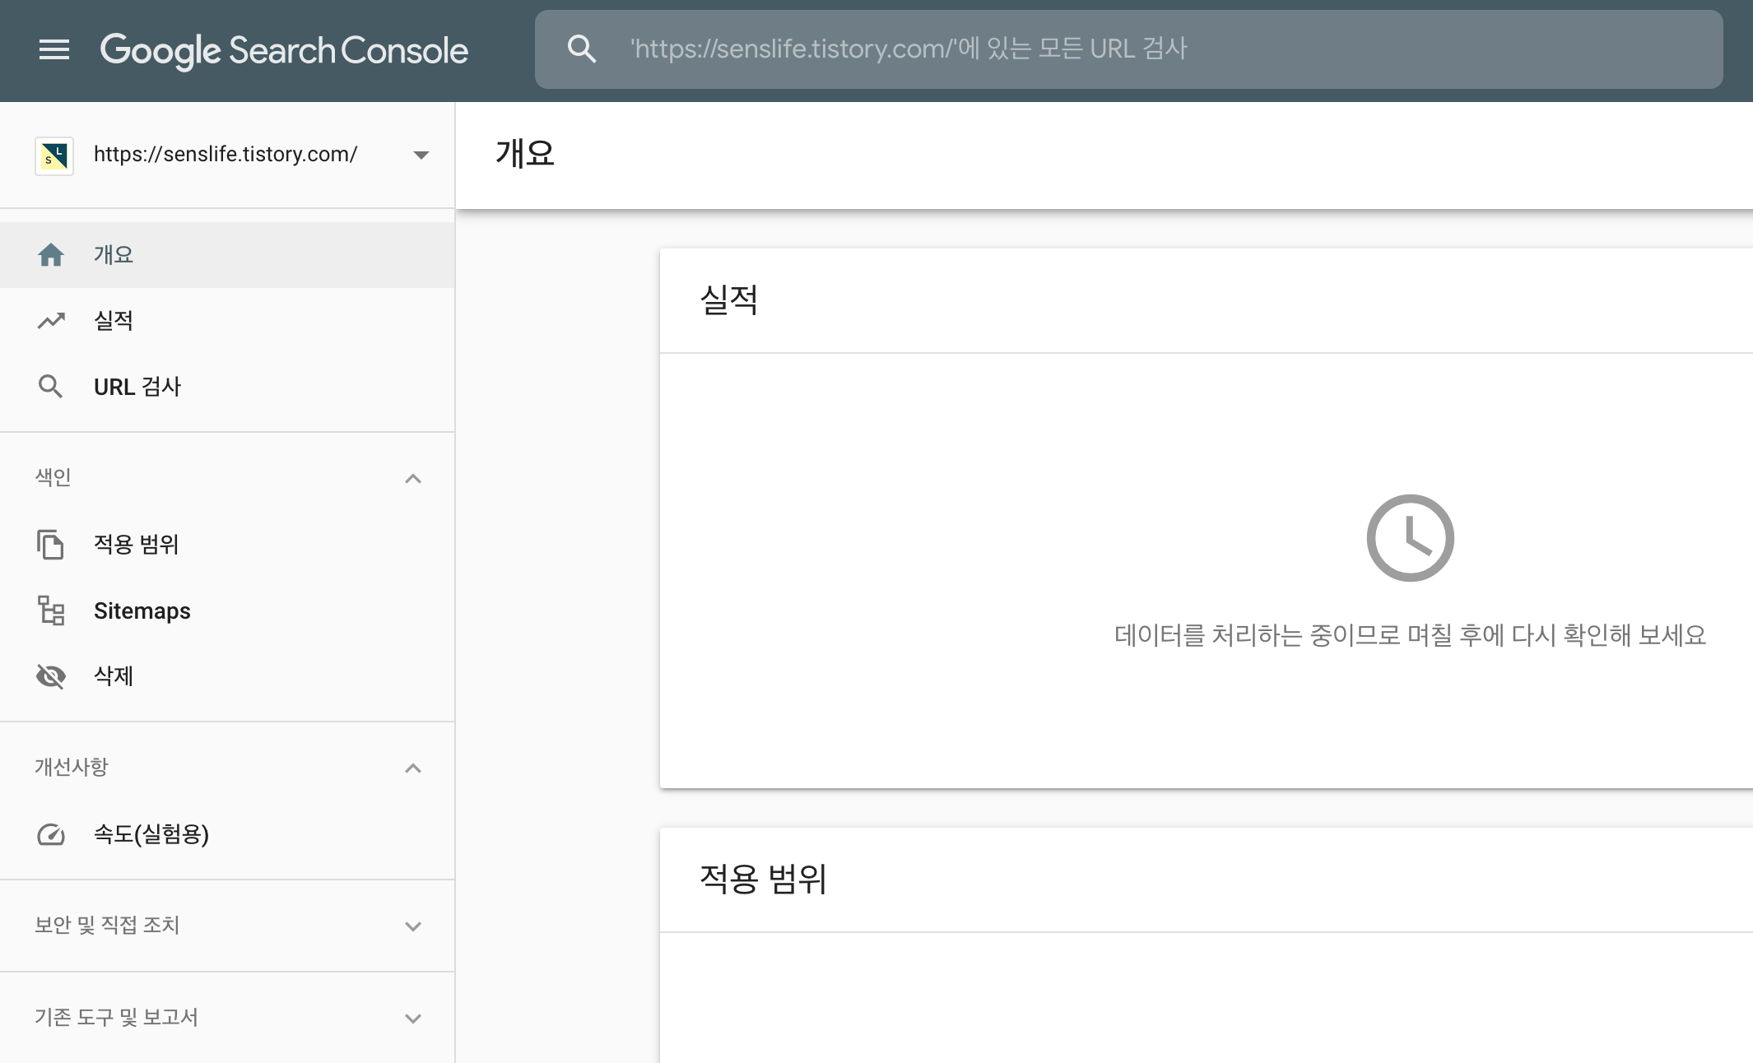Click the search magnifier icon in top bar
Screen dimensions: 1753x1063
coord(582,49)
